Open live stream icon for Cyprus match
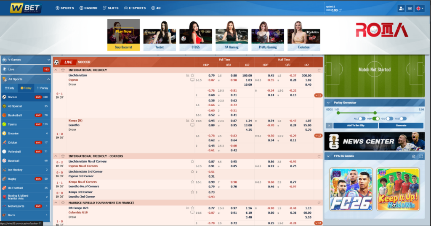 [x=192, y=80]
